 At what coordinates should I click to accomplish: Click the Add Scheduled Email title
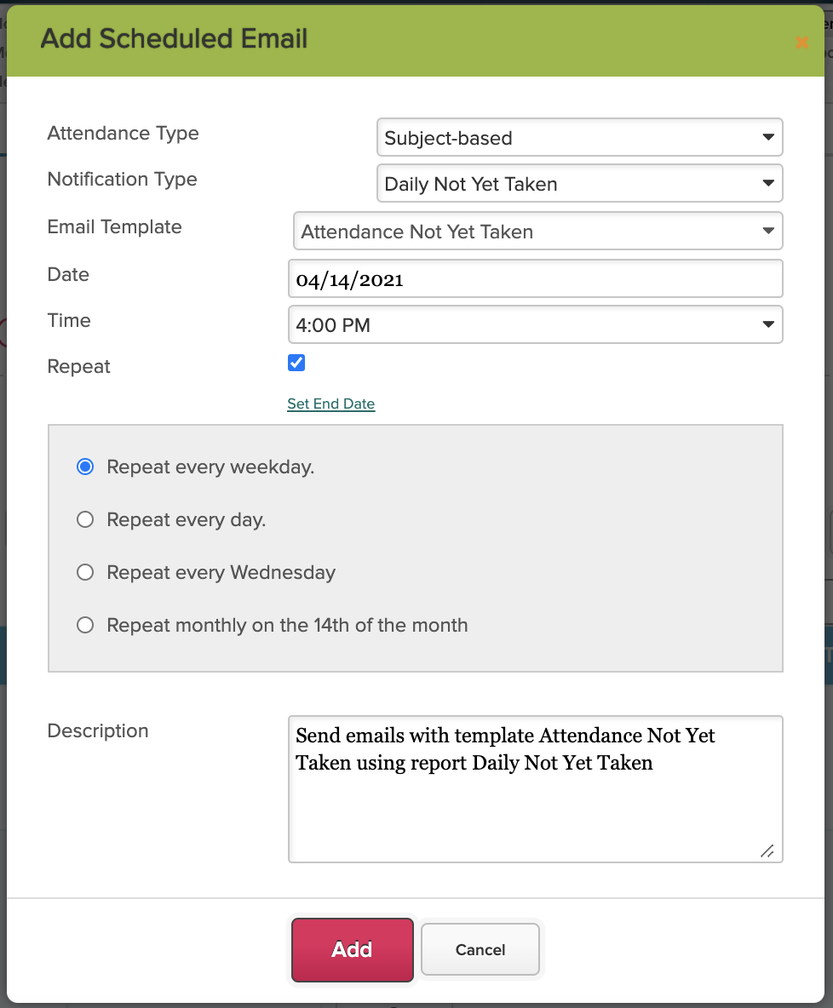[x=175, y=38]
